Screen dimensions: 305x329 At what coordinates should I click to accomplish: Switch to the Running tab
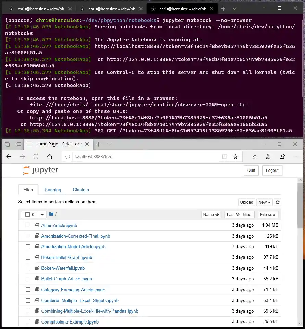pyautogui.click(x=53, y=190)
